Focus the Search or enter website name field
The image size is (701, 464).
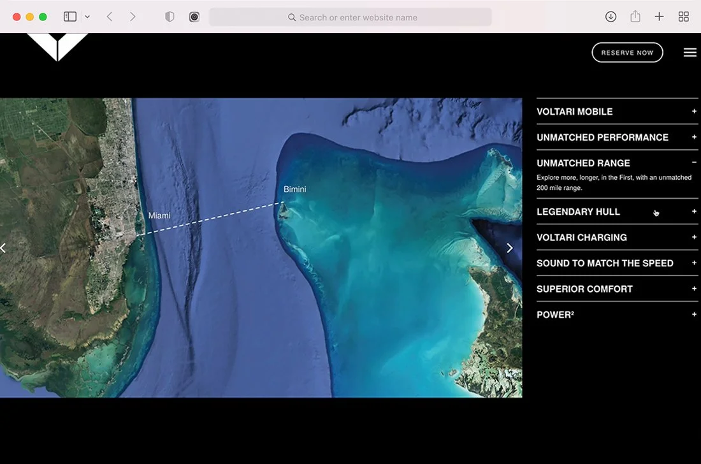[x=350, y=17]
